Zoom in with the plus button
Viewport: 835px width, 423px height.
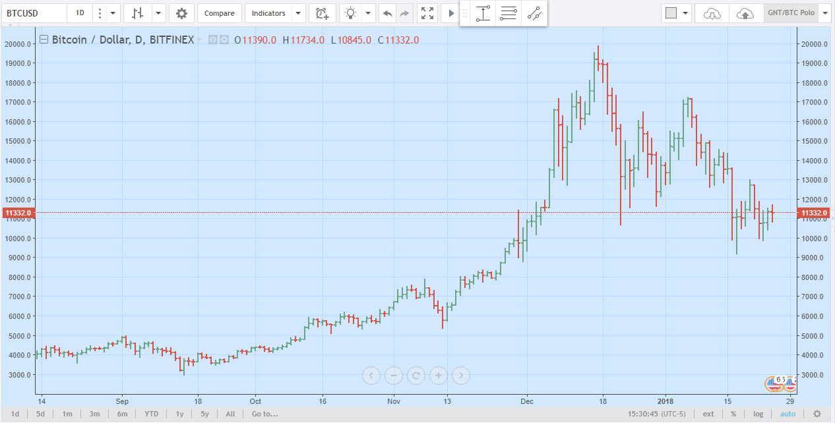click(439, 376)
